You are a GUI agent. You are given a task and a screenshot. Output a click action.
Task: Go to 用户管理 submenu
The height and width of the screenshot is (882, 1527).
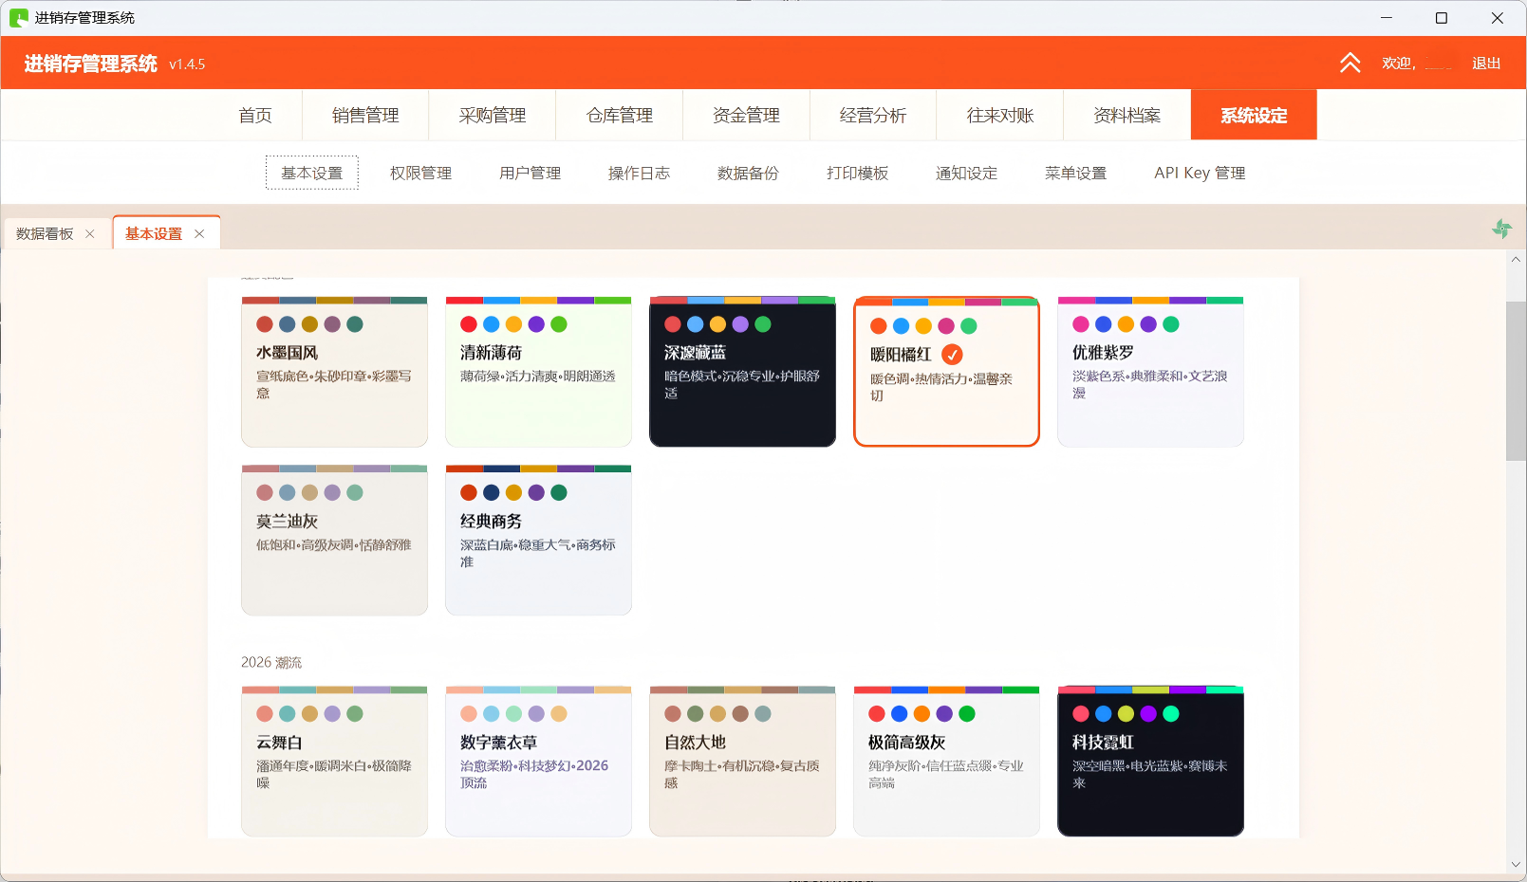pos(531,173)
